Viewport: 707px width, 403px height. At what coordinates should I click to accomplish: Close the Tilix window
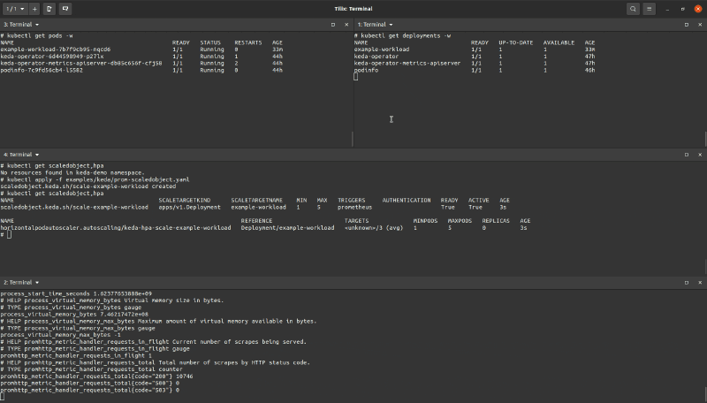click(x=698, y=9)
